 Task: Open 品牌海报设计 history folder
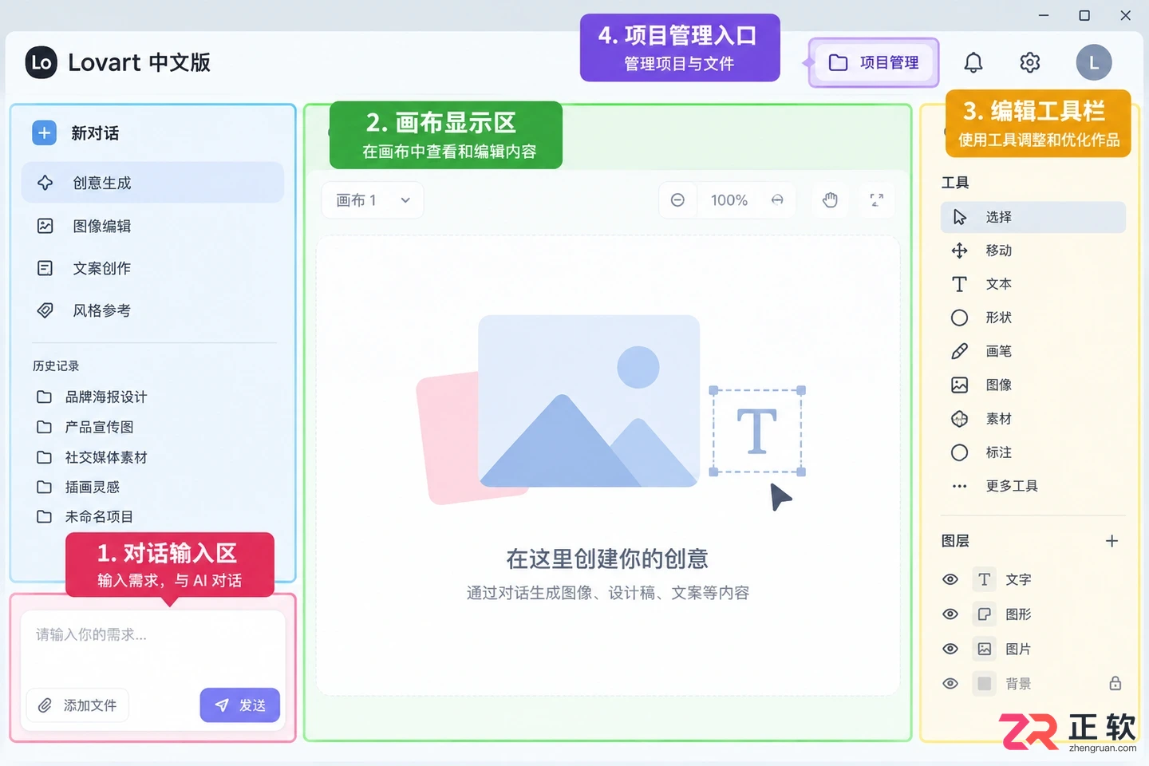click(92, 397)
